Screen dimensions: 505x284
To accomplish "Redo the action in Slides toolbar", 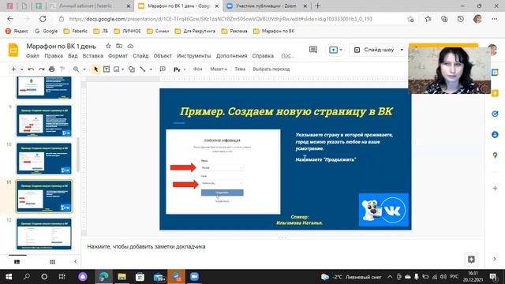I will [41, 69].
